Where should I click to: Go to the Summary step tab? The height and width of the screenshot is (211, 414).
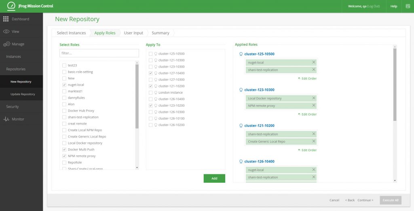click(x=160, y=33)
